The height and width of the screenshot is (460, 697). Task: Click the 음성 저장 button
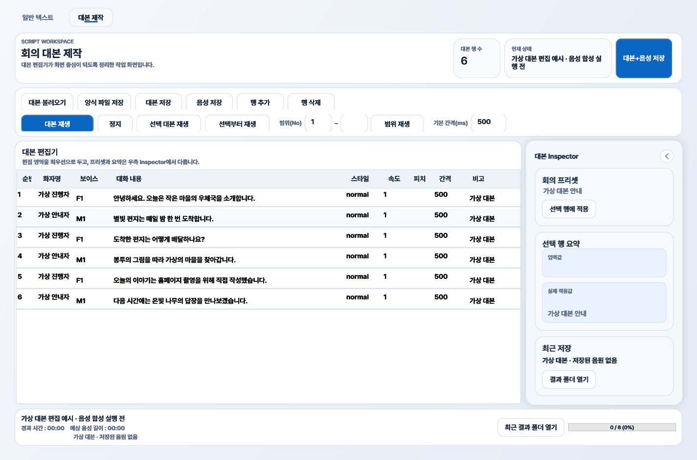(209, 103)
